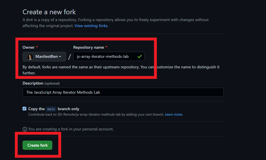Click the "main" branch badge

point(51,109)
